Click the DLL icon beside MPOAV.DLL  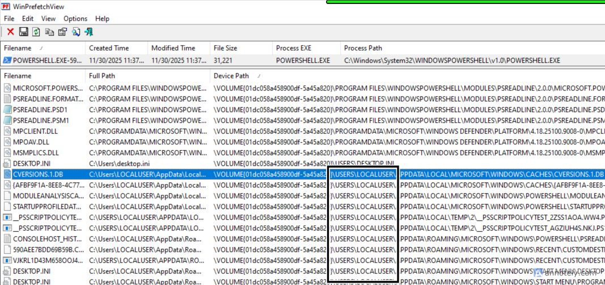(x=7, y=142)
